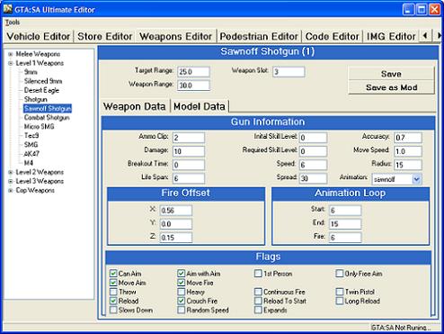The image size is (444, 334).
Task: Uncheck the Move Aim flag
Action: pyautogui.click(x=113, y=283)
